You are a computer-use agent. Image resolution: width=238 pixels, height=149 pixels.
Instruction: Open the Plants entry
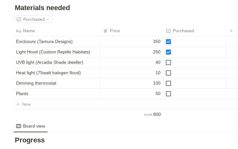tap(22, 94)
